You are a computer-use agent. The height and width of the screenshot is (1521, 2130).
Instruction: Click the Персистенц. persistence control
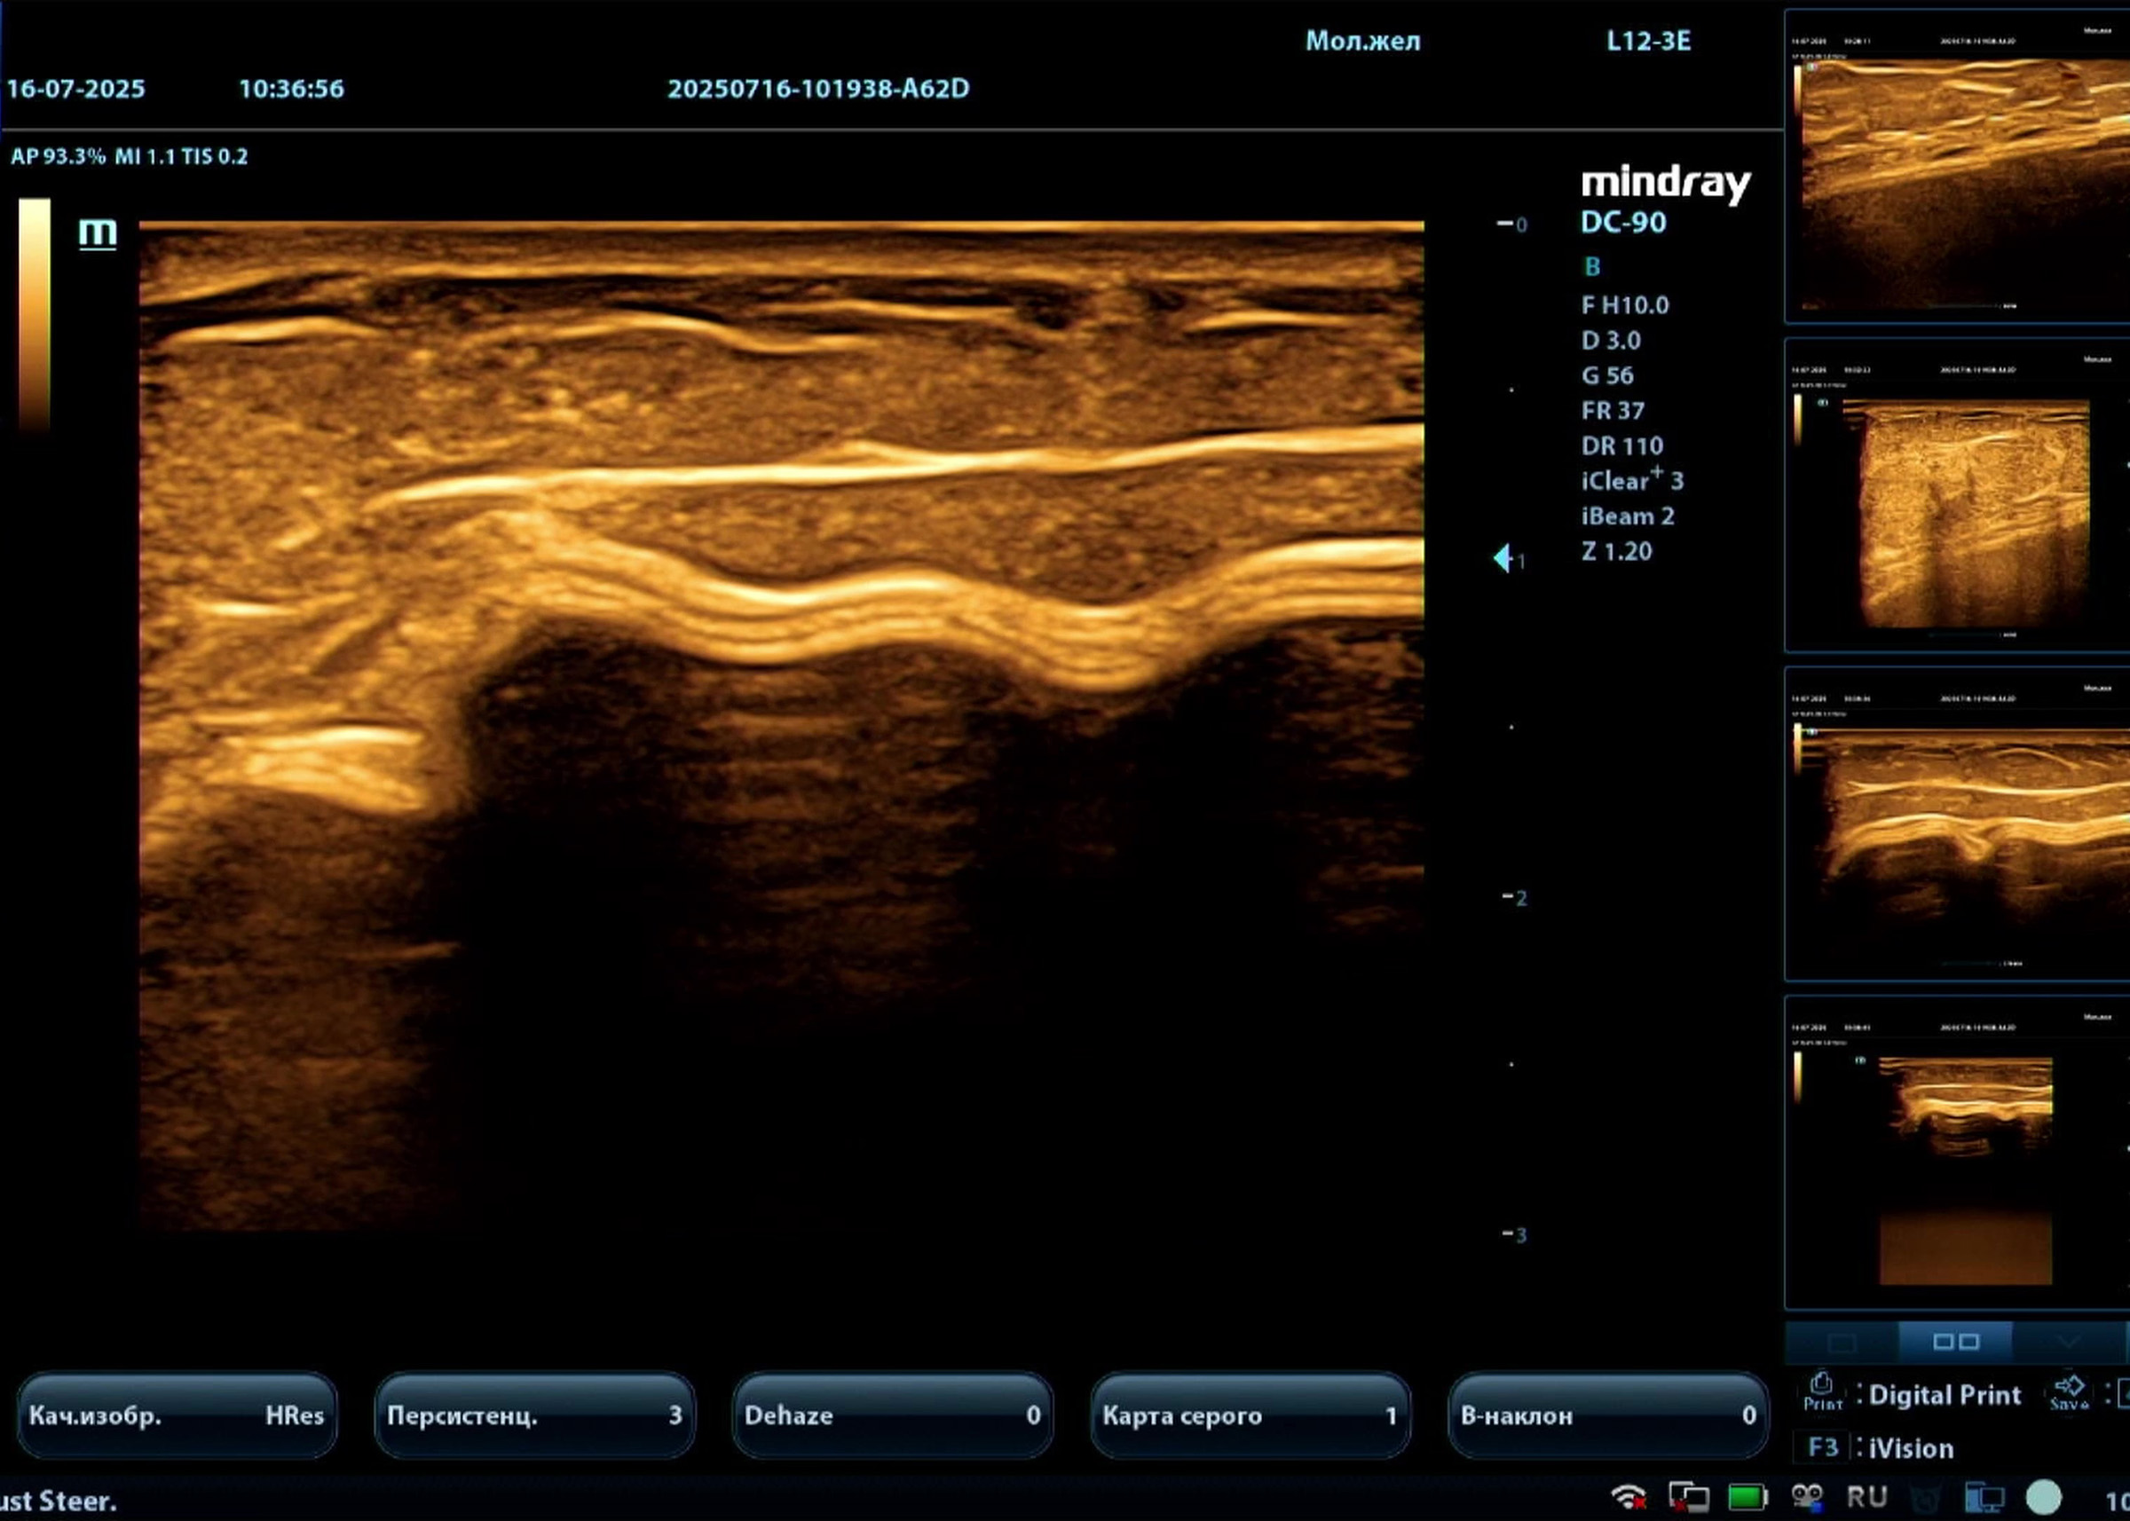click(x=535, y=1415)
